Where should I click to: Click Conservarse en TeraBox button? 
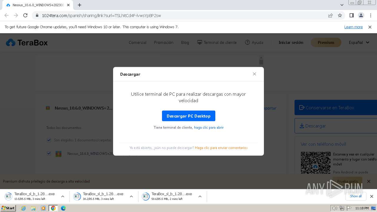(336, 107)
